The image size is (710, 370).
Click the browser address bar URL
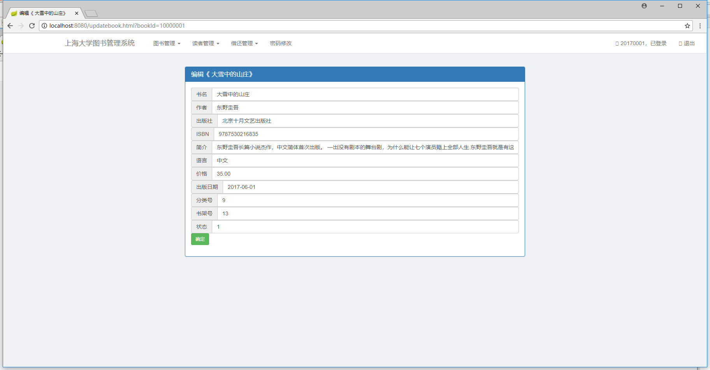point(350,26)
